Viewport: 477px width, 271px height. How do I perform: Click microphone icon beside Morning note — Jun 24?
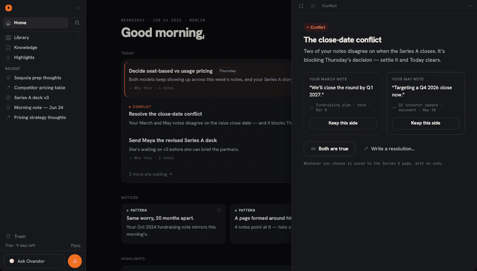(8, 107)
